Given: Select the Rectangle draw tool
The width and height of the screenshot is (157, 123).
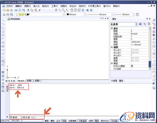Looking at the screenshot, I should (x=3, y=35).
